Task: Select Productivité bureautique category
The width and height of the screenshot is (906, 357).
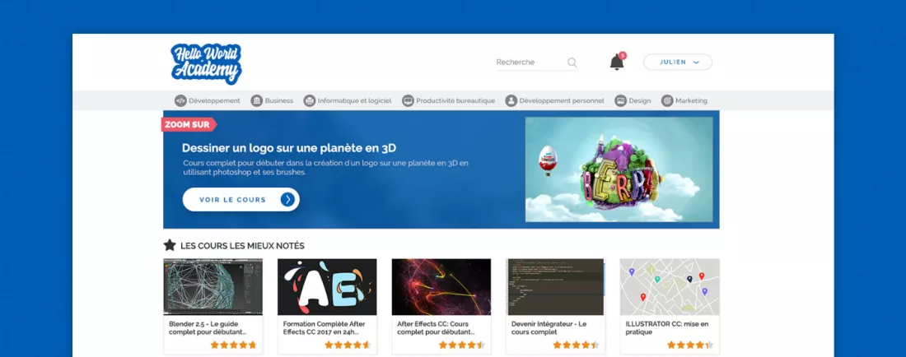Action: tap(449, 100)
